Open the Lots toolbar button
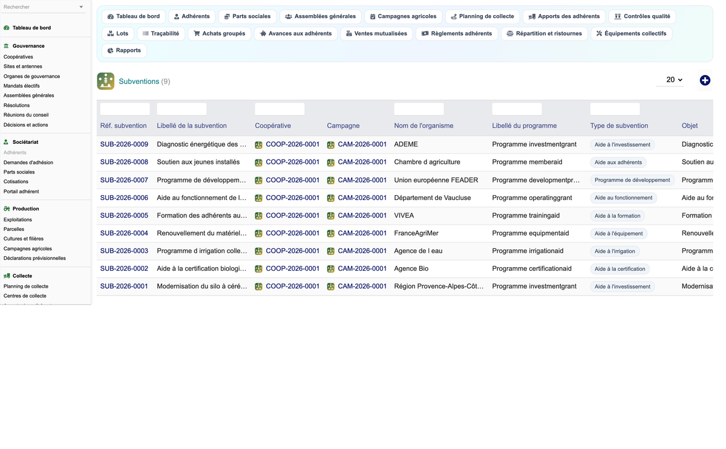 click(118, 33)
